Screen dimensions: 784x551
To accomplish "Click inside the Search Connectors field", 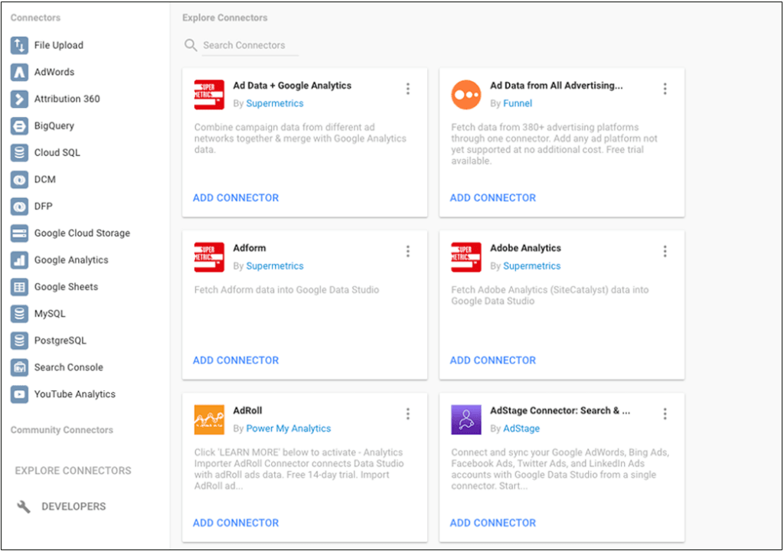I will click(x=250, y=45).
